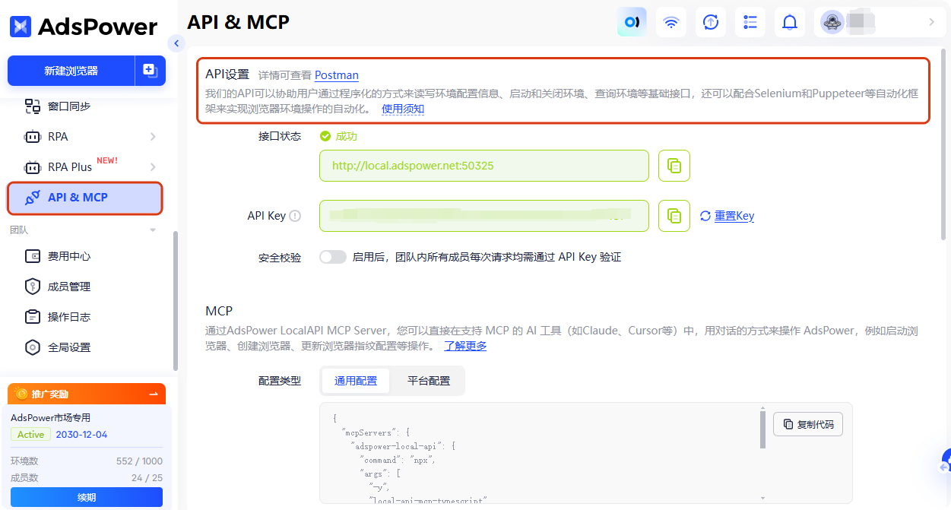Click the API & MCP plug icon
Screen dimensions: 951x510
coord(33,198)
